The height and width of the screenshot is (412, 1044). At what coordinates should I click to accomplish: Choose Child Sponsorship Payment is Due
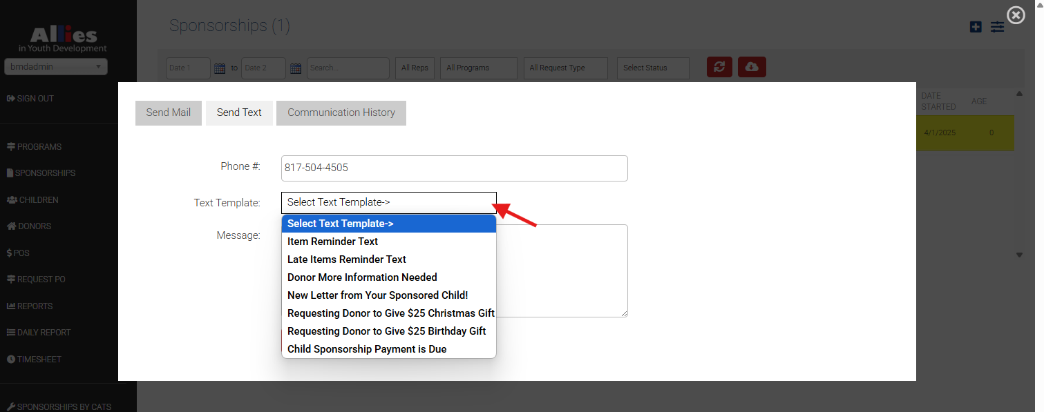(389, 349)
